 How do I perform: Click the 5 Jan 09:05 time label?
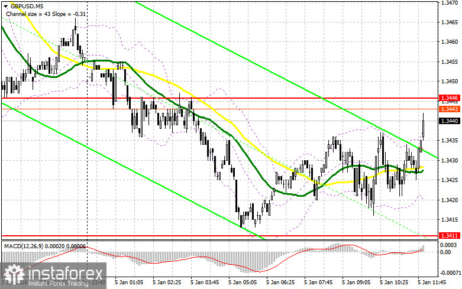click(x=356, y=282)
